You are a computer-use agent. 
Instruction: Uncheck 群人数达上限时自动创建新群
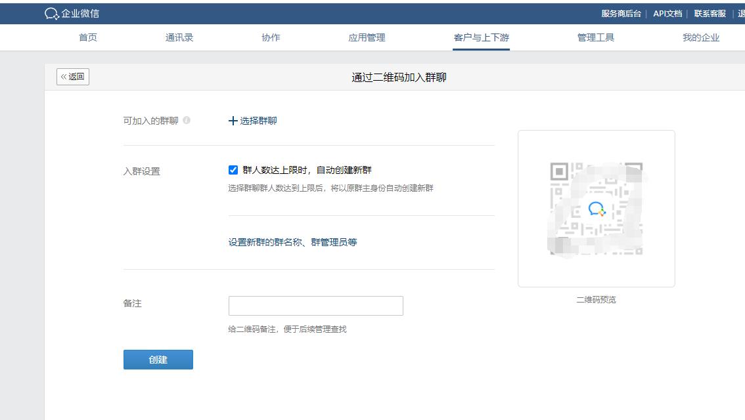[233, 169]
